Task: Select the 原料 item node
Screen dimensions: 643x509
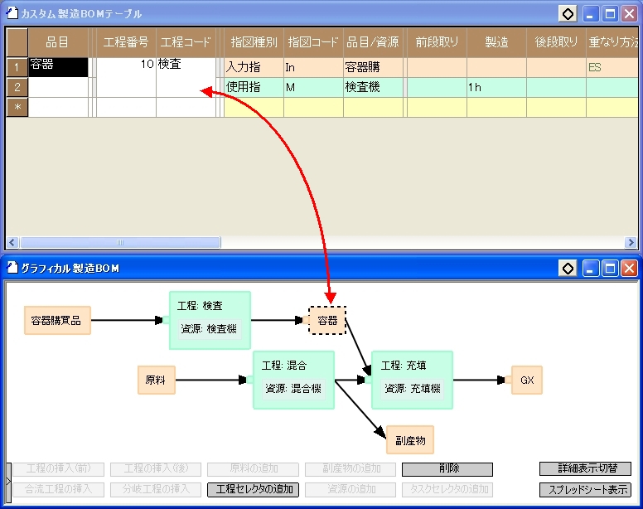Action: (x=157, y=381)
